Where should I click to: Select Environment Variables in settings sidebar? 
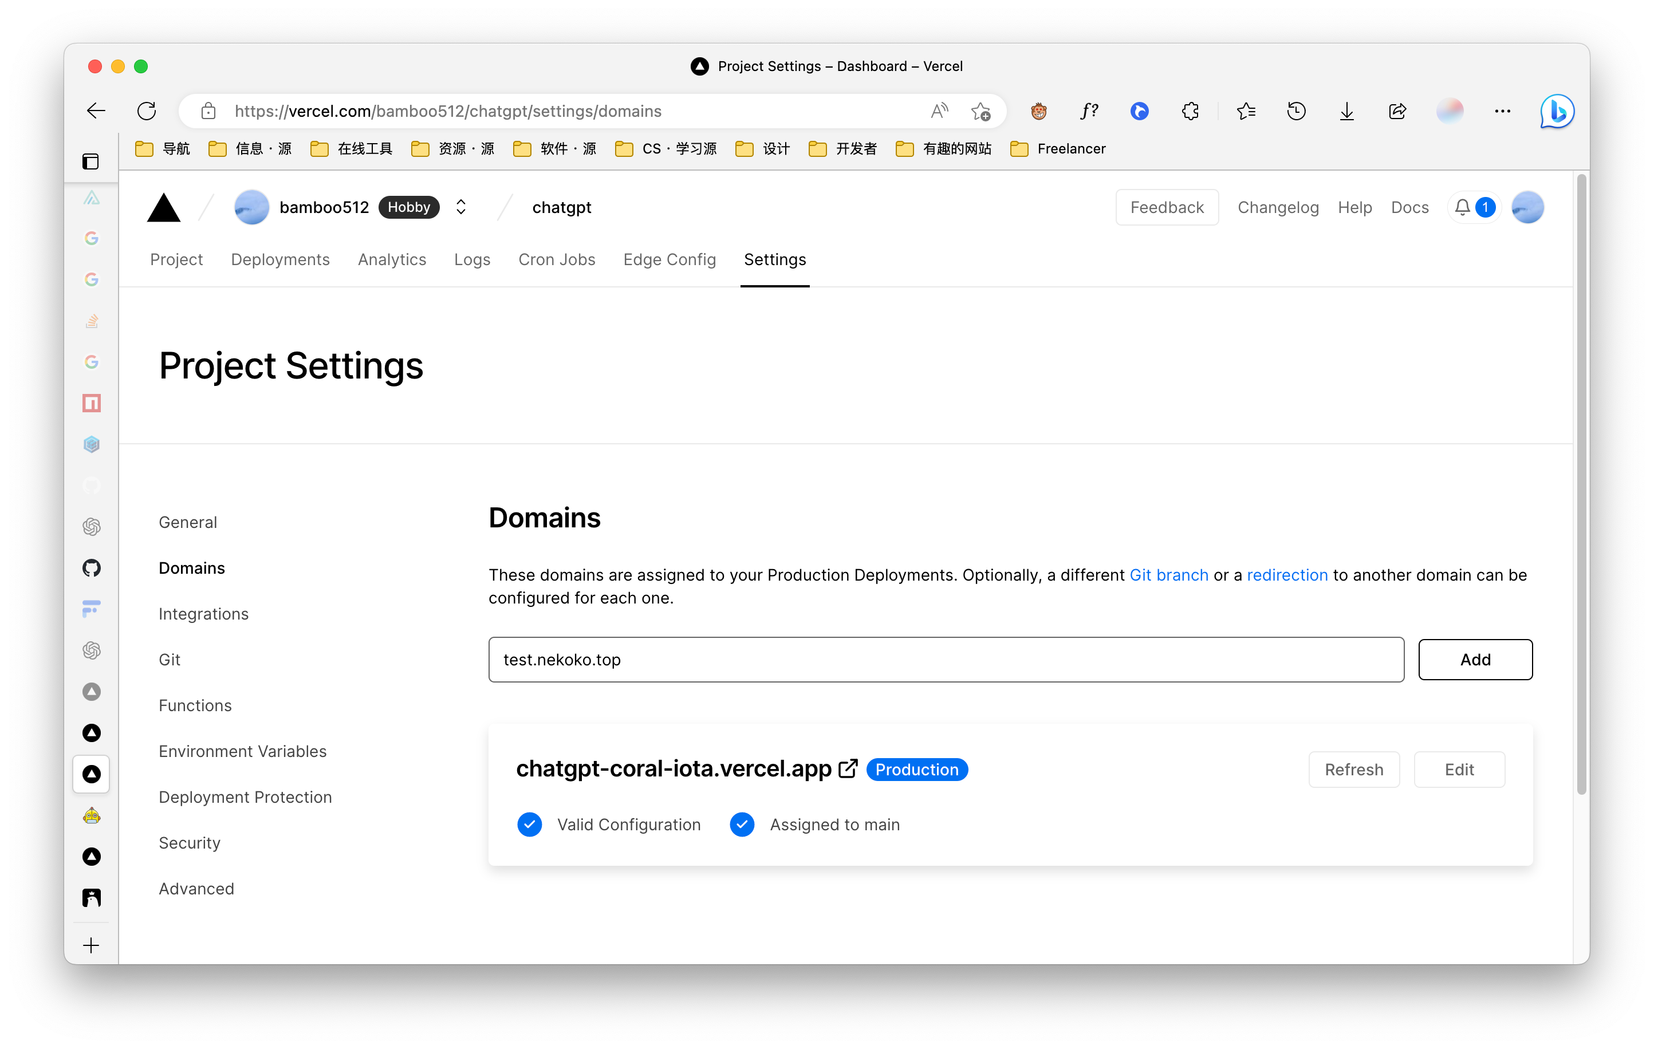(x=242, y=751)
